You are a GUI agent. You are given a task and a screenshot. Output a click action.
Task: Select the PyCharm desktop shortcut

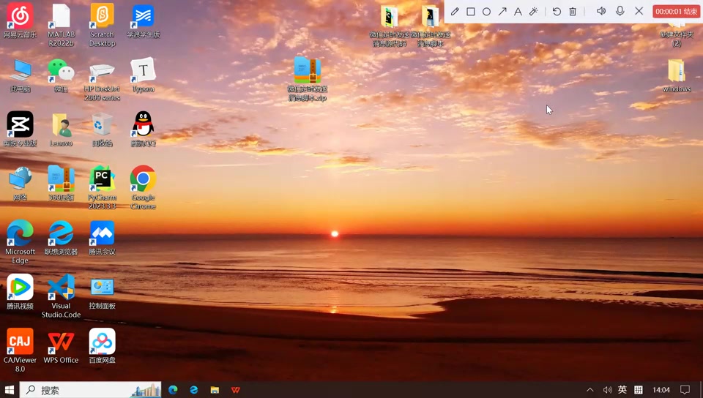tap(102, 185)
